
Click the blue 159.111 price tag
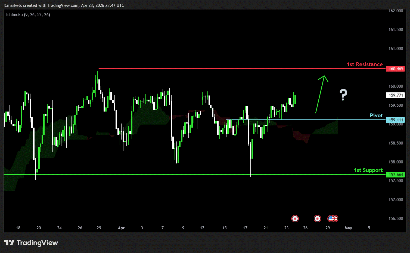[x=395, y=120]
